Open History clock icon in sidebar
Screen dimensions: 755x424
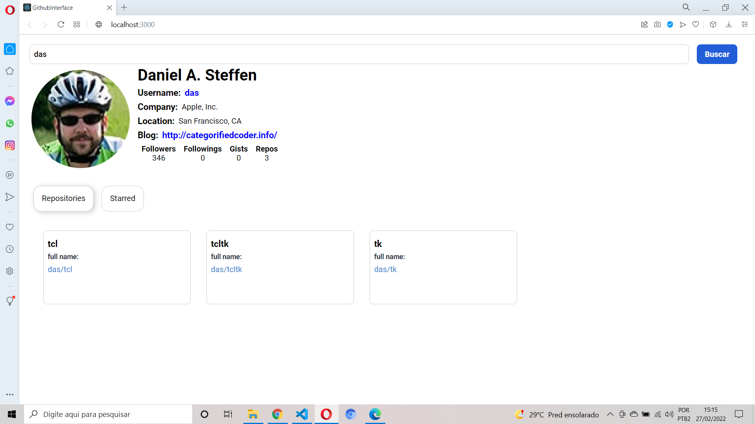pos(10,249)
